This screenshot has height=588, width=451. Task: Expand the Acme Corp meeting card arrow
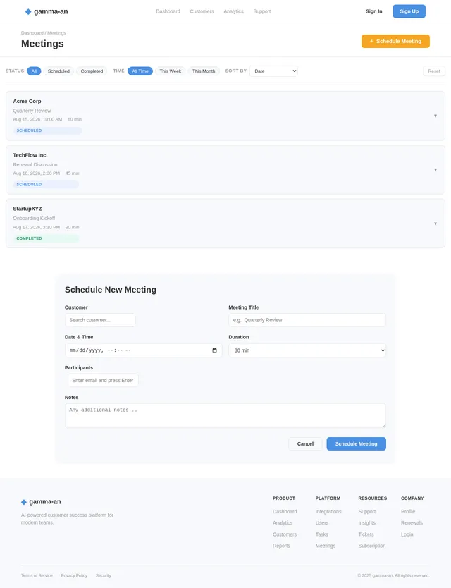[435, 116]
